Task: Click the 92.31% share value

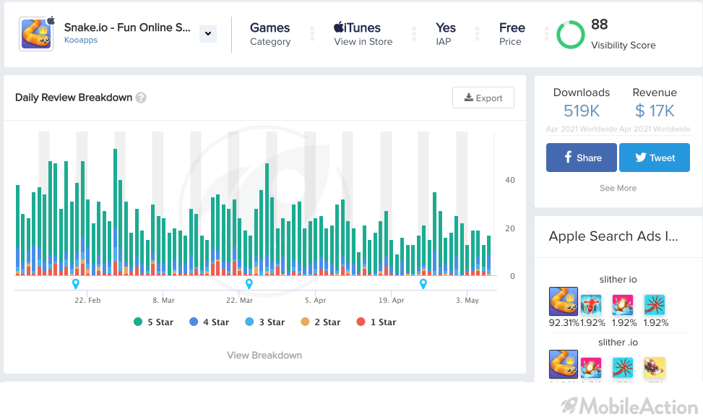Action: (564, 323)
